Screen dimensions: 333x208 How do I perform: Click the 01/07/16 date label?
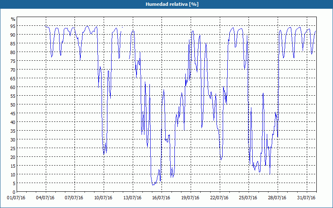point(16,198)
